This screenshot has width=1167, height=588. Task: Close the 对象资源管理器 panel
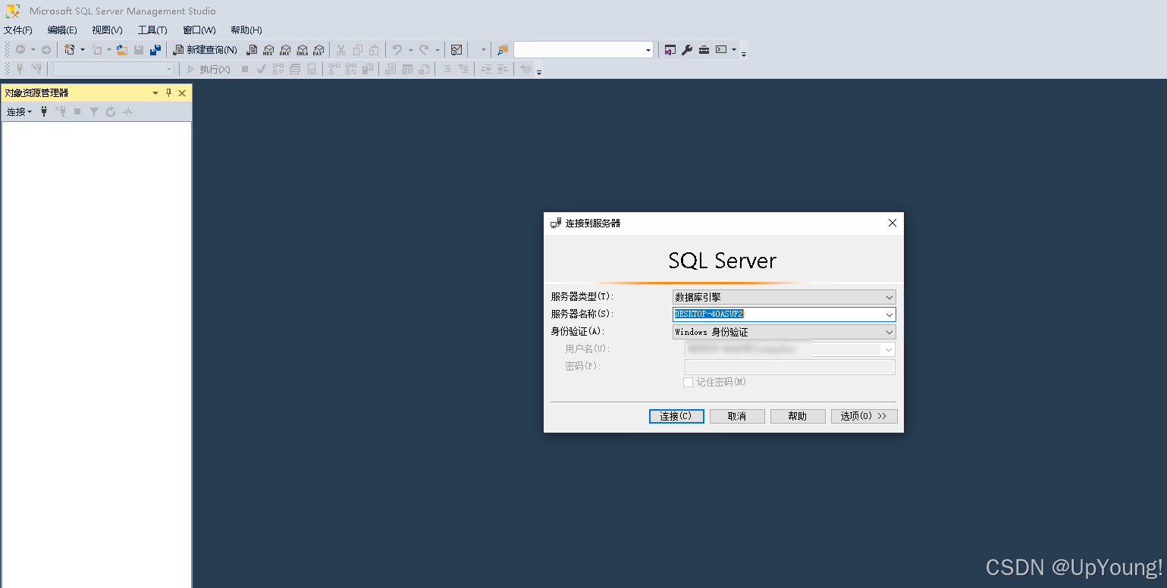tap(182, 93)
